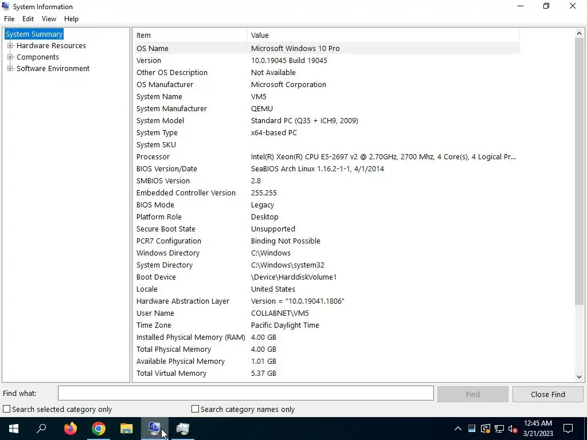The height and width of the screenshot is (440, 587).
Task: Select the Embedded Controller Version row
Action: pyautogui.click(x=327, y=192)
